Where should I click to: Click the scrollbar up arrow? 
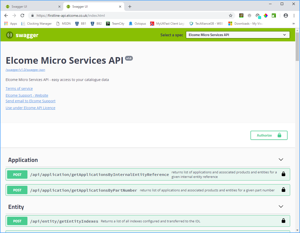point(297,30)
